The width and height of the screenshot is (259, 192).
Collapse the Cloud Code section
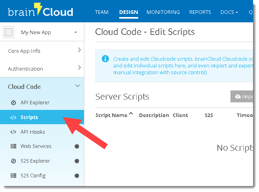[x=78, y=86]
